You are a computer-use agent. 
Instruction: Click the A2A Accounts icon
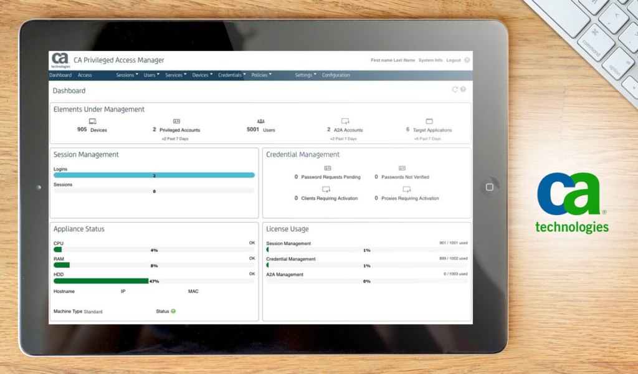[344, 122]
